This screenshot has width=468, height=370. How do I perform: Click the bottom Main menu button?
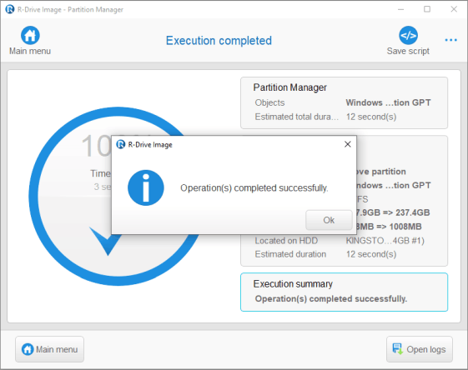point(49,349)
